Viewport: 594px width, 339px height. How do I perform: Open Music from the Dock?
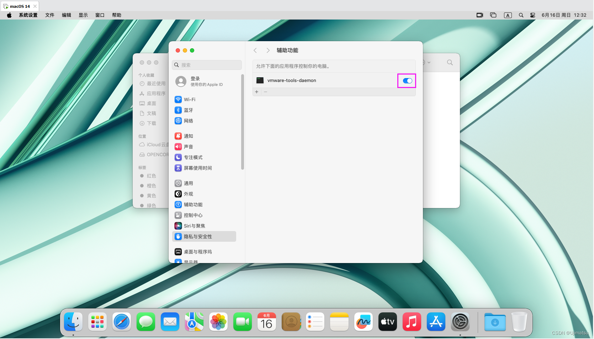[x=412, y=322]
